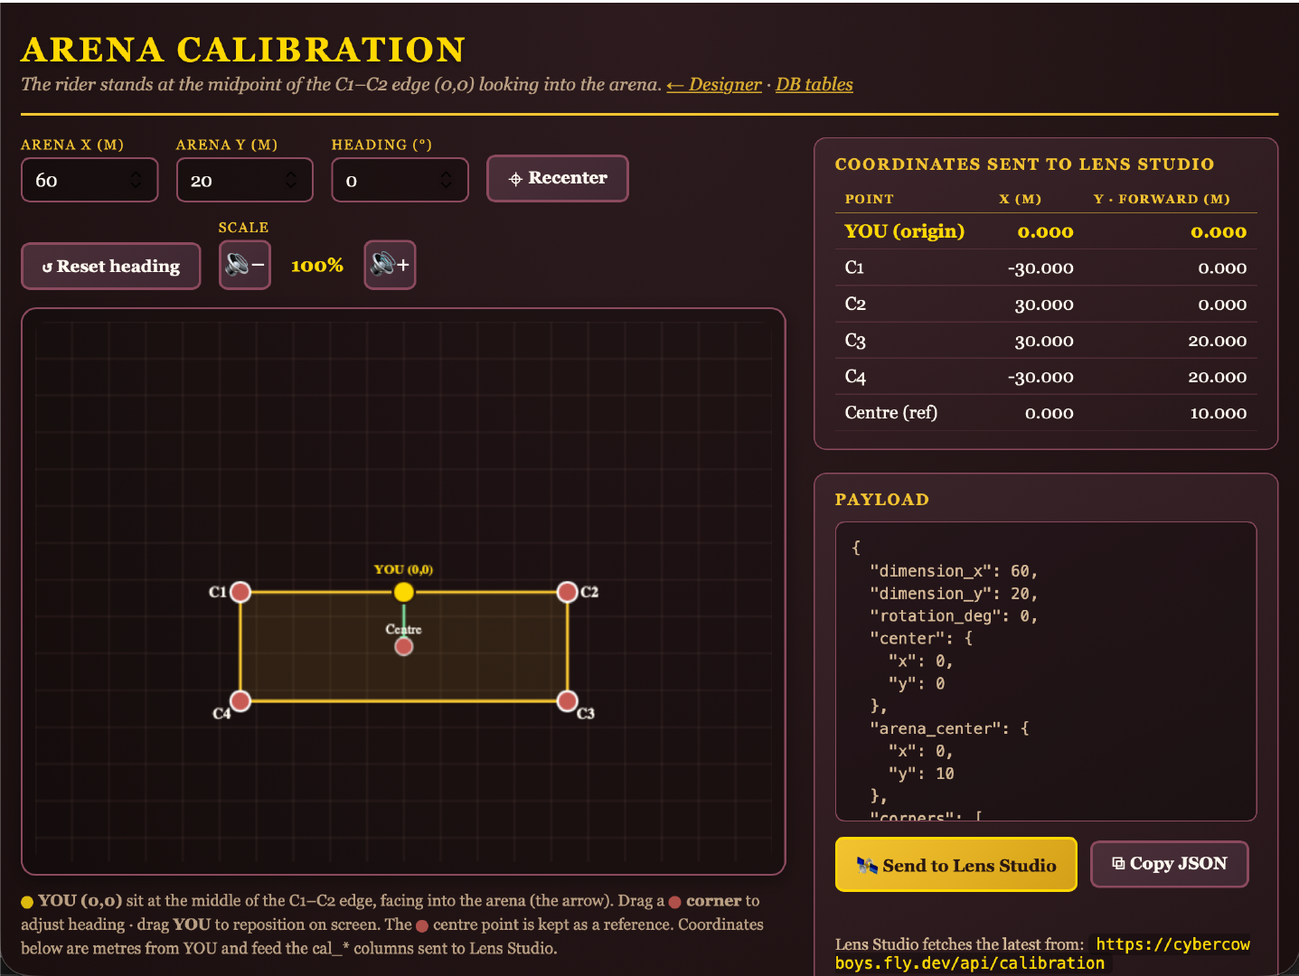Screen dimensions: 1299x976
Task: Click the C4 row X value -30.000
Action: [x=1040, y=377]
